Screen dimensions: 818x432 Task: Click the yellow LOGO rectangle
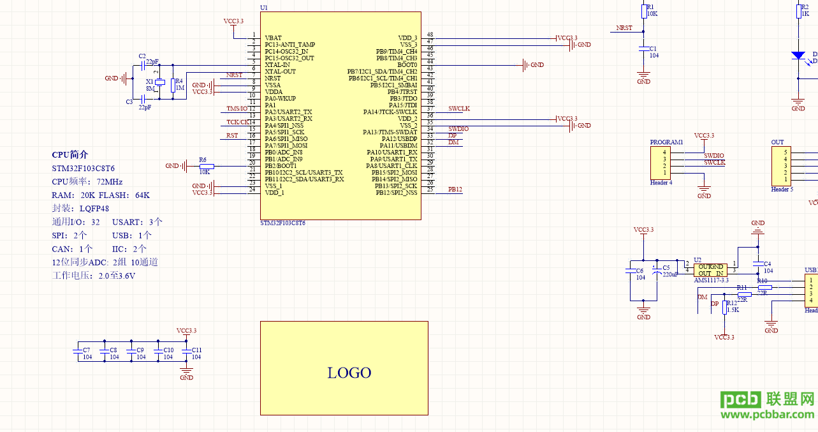[344, 368]
